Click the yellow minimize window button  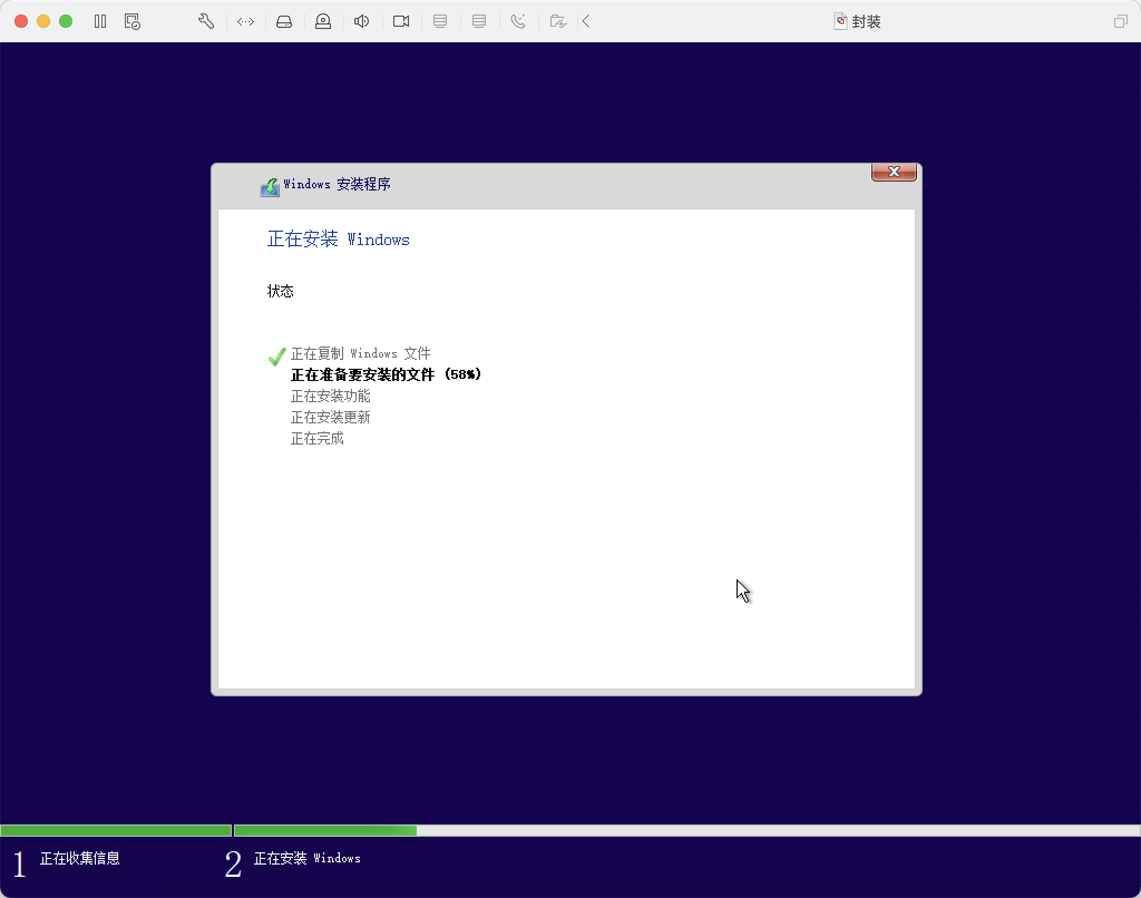point(43,22)
